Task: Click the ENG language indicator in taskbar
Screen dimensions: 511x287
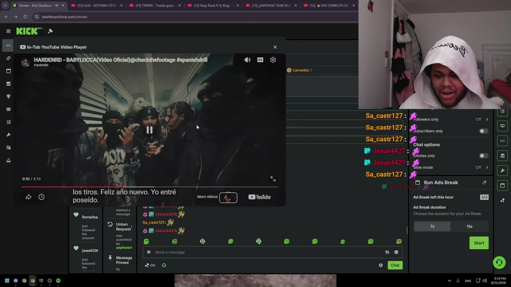Action: (468, 281)
